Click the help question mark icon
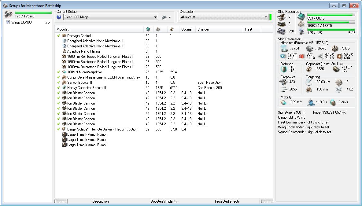 (59, 17)
